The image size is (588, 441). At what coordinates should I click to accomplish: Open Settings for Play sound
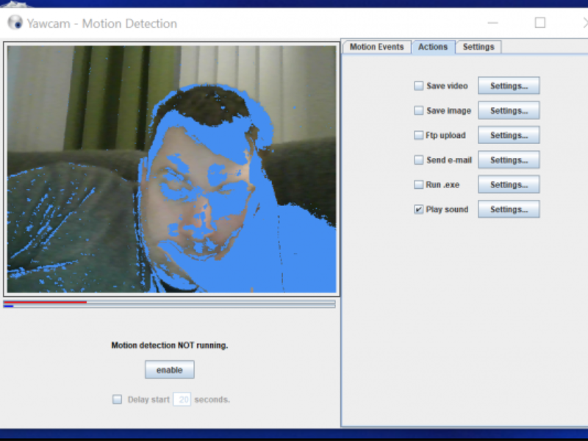[x=509, y=209]
